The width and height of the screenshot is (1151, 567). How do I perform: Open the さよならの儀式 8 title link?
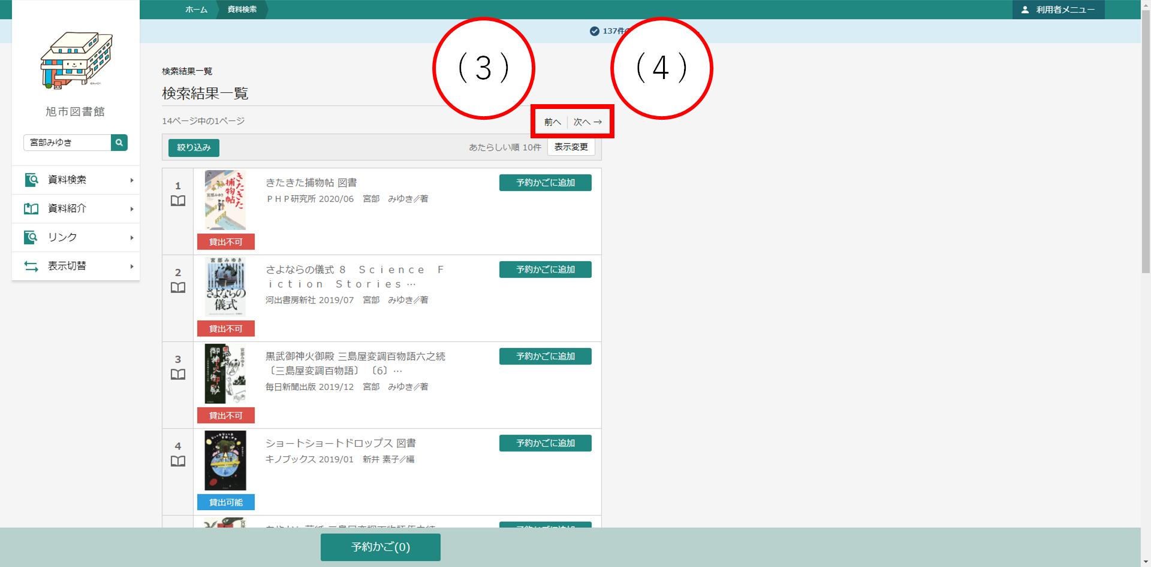pos(355,277)
